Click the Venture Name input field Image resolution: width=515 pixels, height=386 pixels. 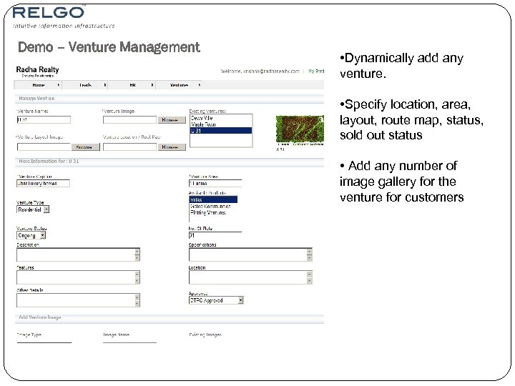tap(44, 120)
